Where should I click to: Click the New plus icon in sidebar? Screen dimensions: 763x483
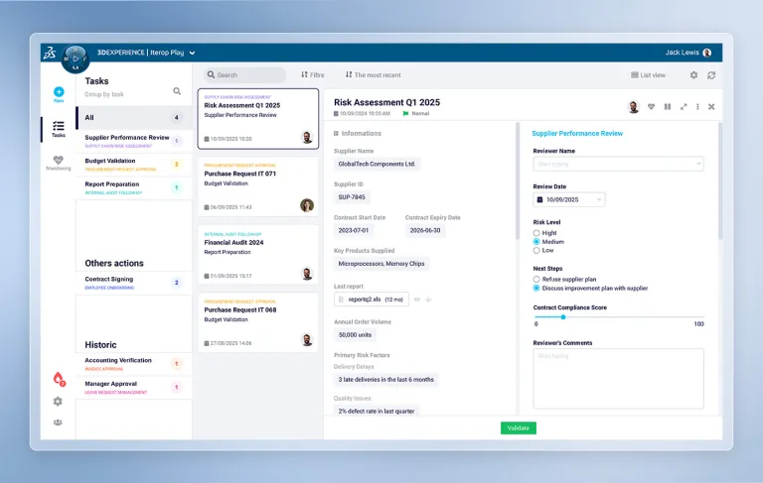coord(59,91)
